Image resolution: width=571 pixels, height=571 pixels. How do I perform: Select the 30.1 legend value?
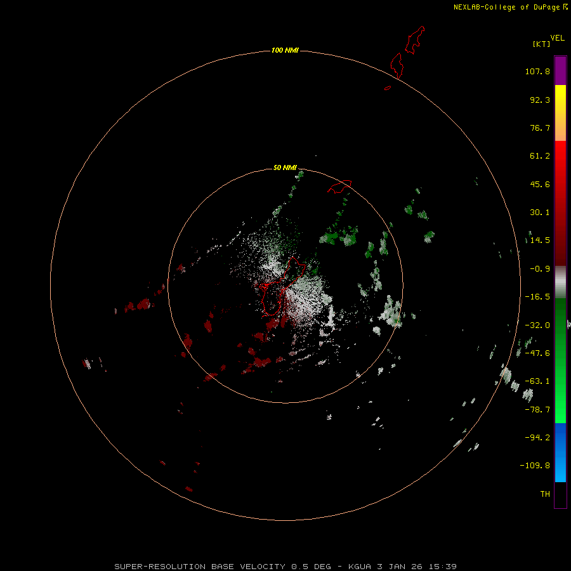tap(540, 213)
